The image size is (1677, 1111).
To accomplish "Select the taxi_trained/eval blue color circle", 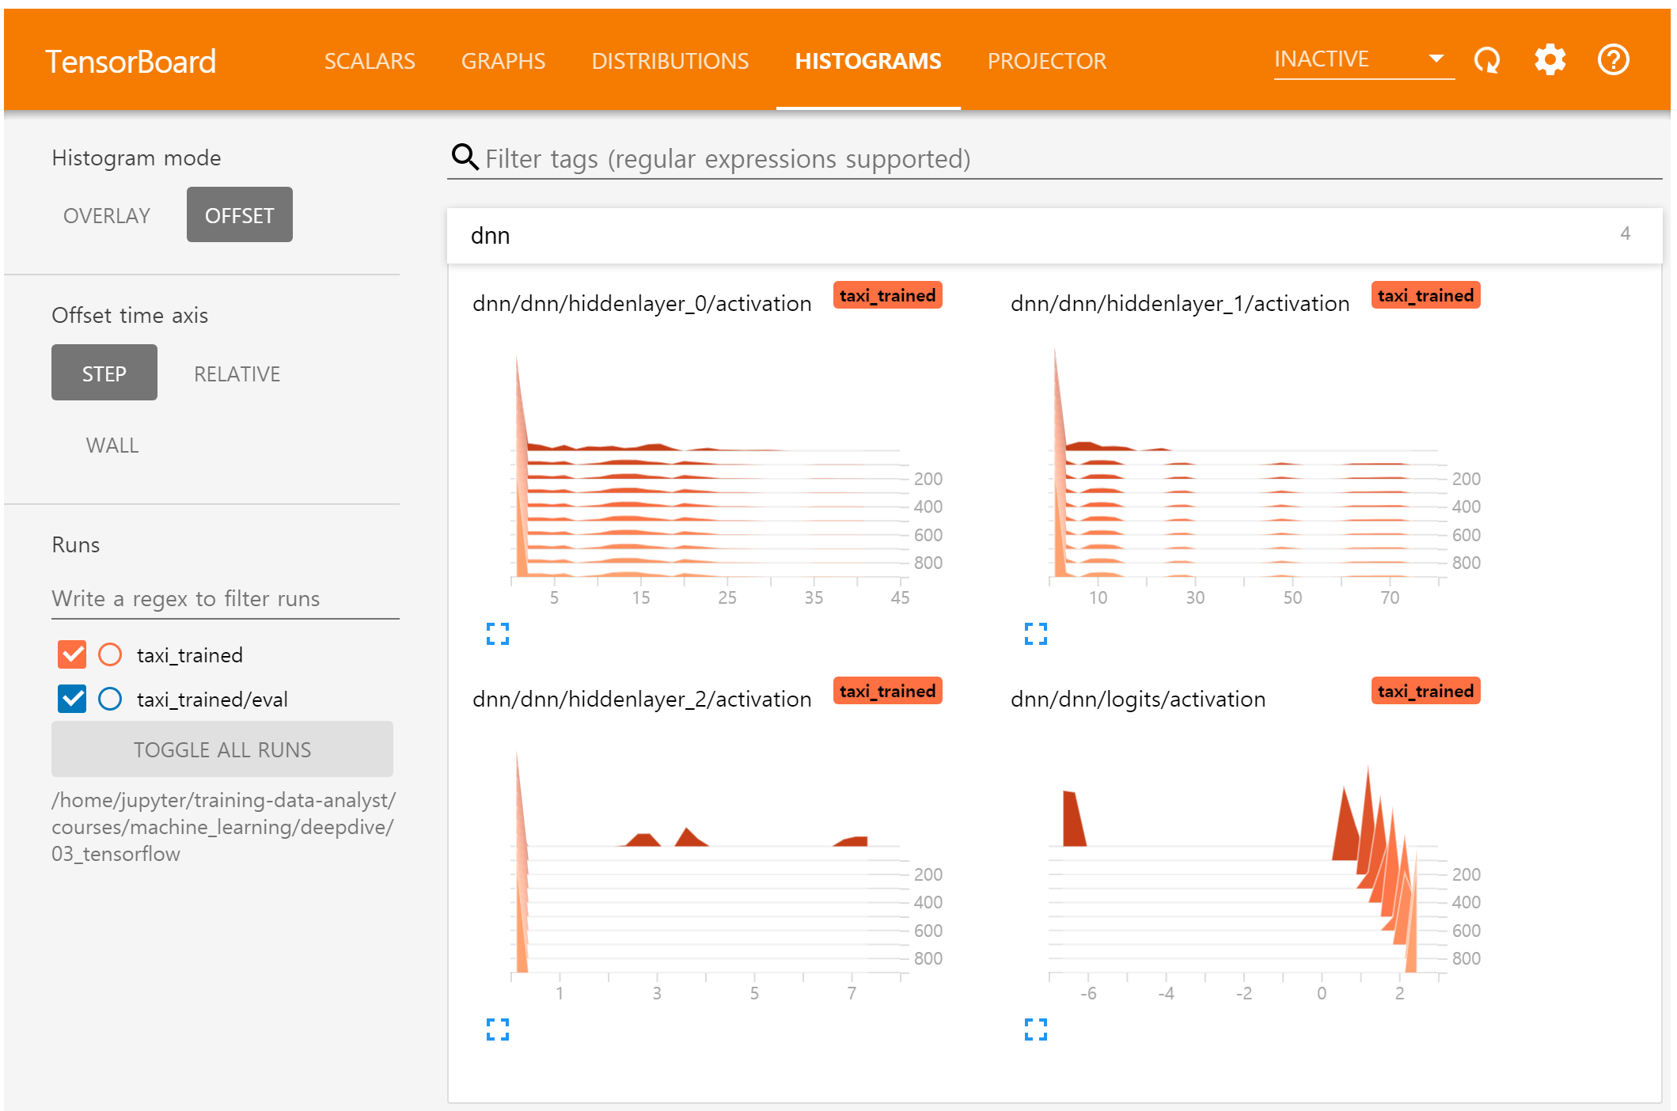I will [110, 699].
